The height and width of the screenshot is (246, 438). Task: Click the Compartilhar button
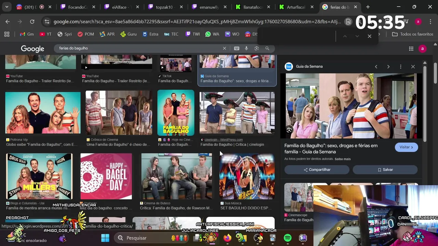click(x=317, y=170)
